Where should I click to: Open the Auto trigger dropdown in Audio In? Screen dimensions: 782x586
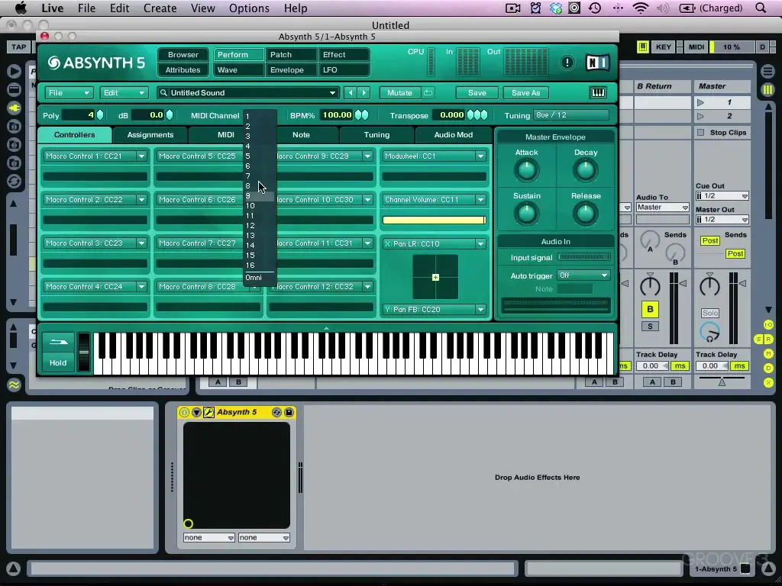583,275
